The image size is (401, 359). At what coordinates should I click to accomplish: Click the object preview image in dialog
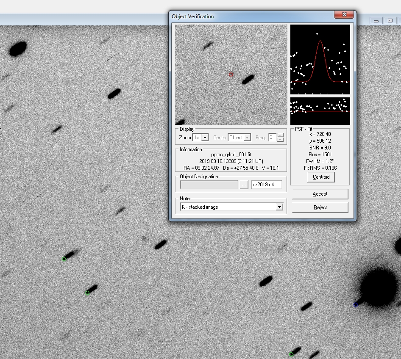pos(231,75)
